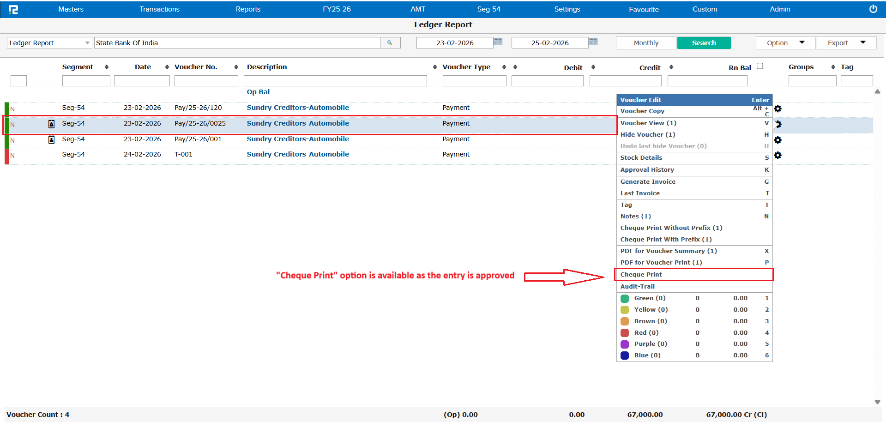Select the Green color tag swatch

(x=625, y=299)
